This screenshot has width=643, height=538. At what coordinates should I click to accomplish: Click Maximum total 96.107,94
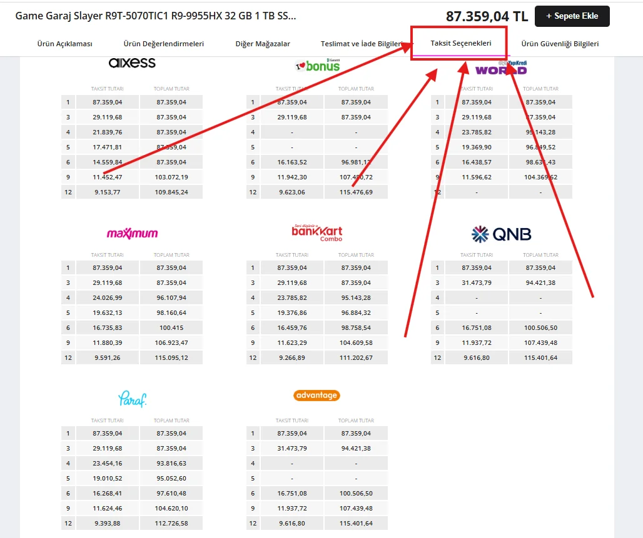(x=171, y=298)
